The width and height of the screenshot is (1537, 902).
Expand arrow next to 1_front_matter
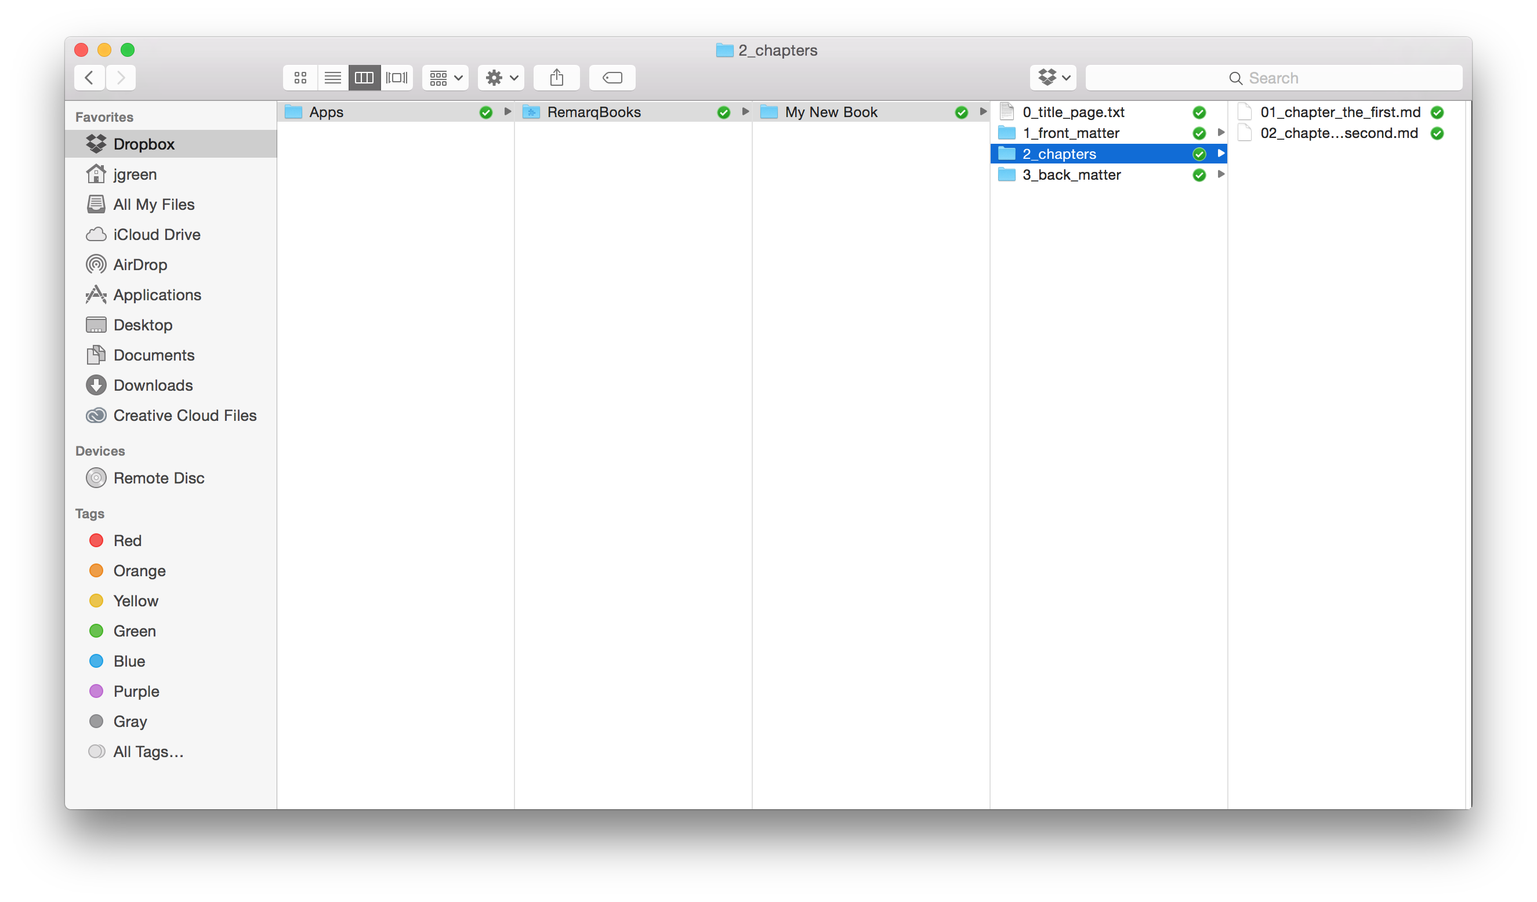click(1220, 132)
